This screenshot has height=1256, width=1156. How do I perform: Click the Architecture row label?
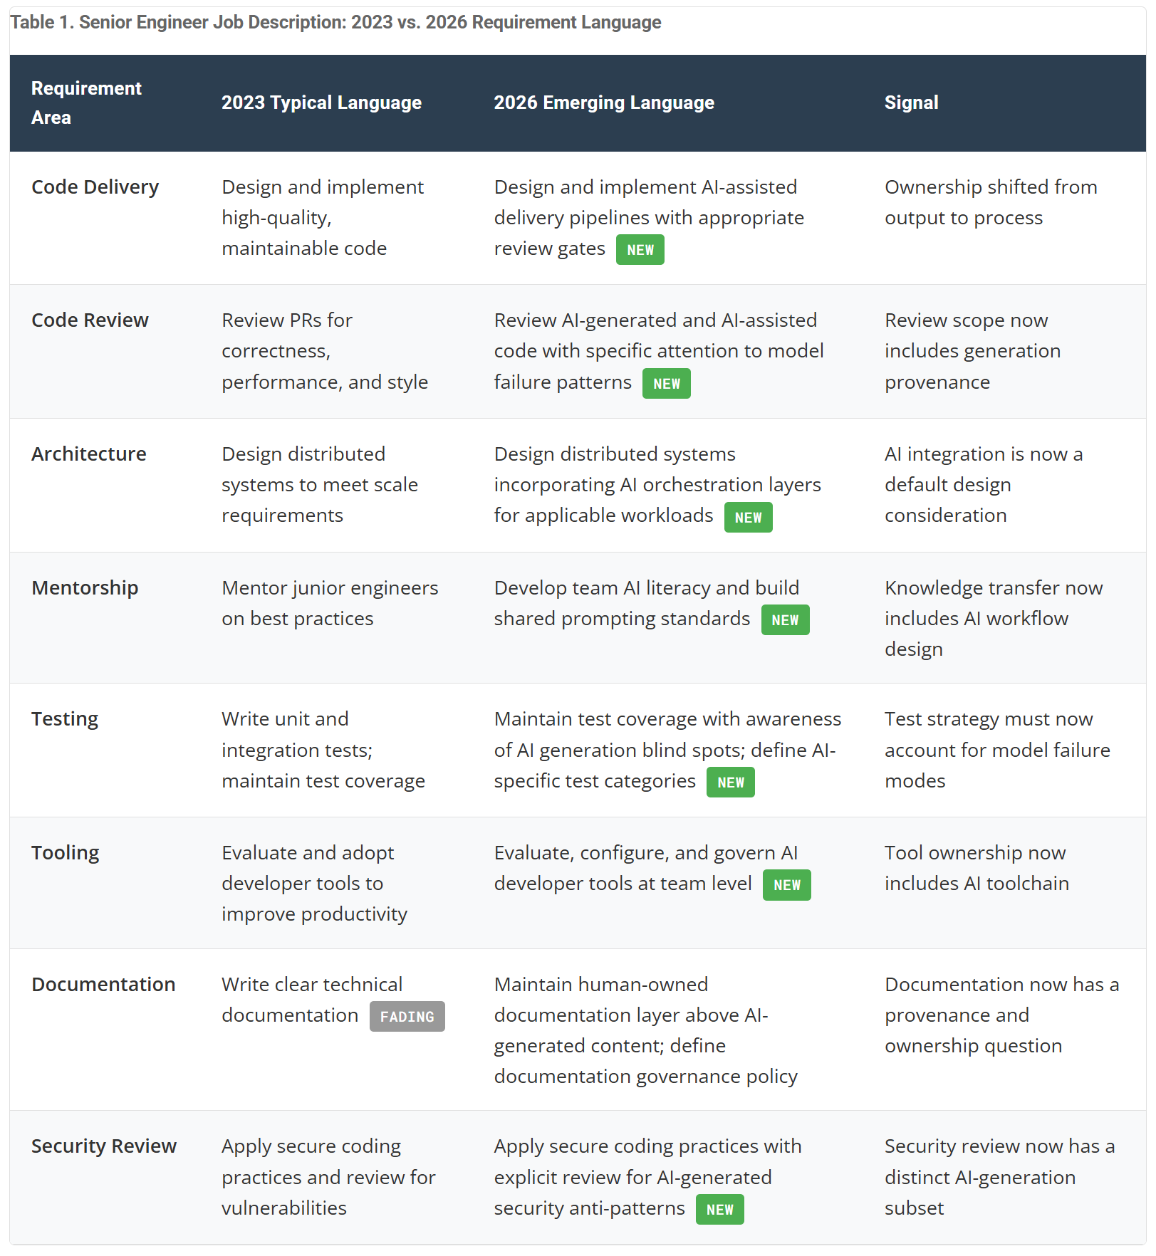pyautogui.click(x=89, y=454)
